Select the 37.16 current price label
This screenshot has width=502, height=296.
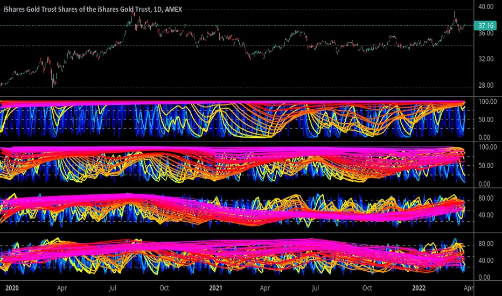point(486,26)
